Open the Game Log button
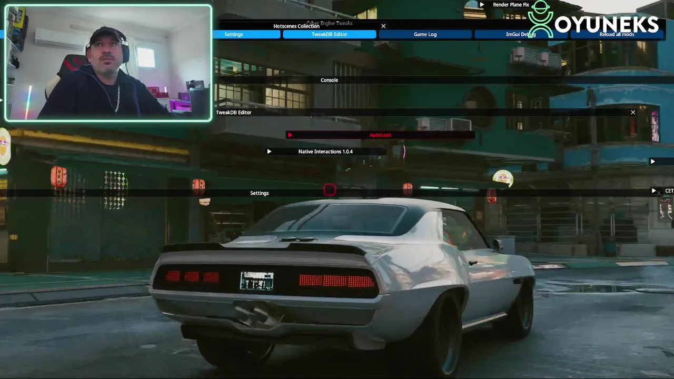 425,34
